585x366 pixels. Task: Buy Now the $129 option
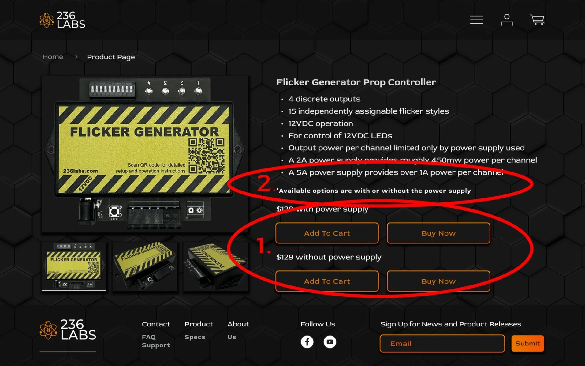tap(438, 281)
